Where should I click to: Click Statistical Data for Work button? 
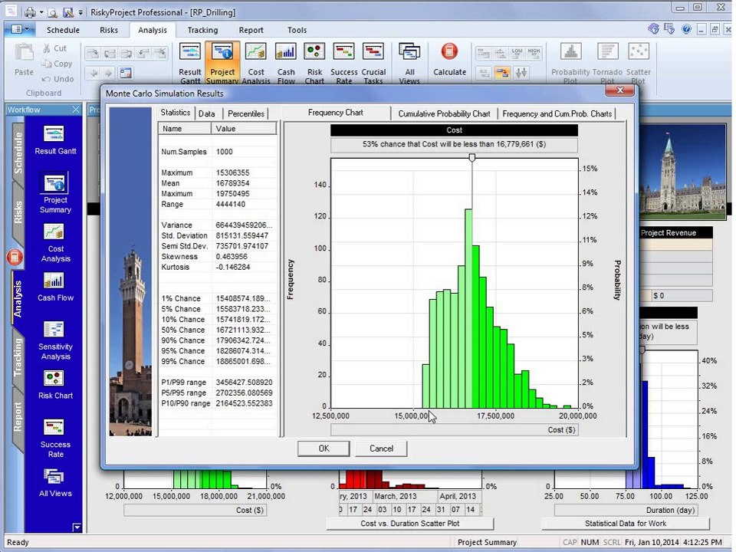(x=626, y=524)
